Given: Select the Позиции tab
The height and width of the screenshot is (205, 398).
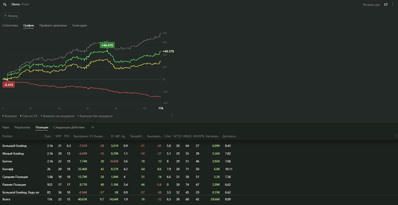Looking at the screenshot, I should coord(42,127).
